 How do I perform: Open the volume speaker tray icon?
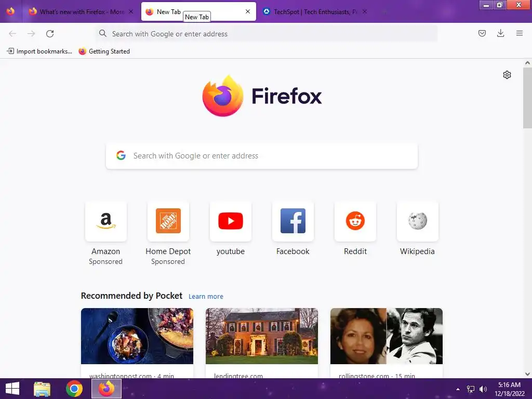(483, 389)
